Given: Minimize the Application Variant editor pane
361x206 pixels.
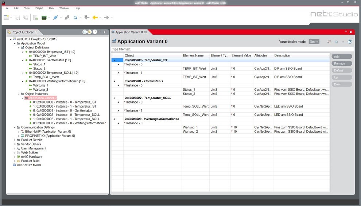Looking at the screenshot, I should (x=346, y=31).
